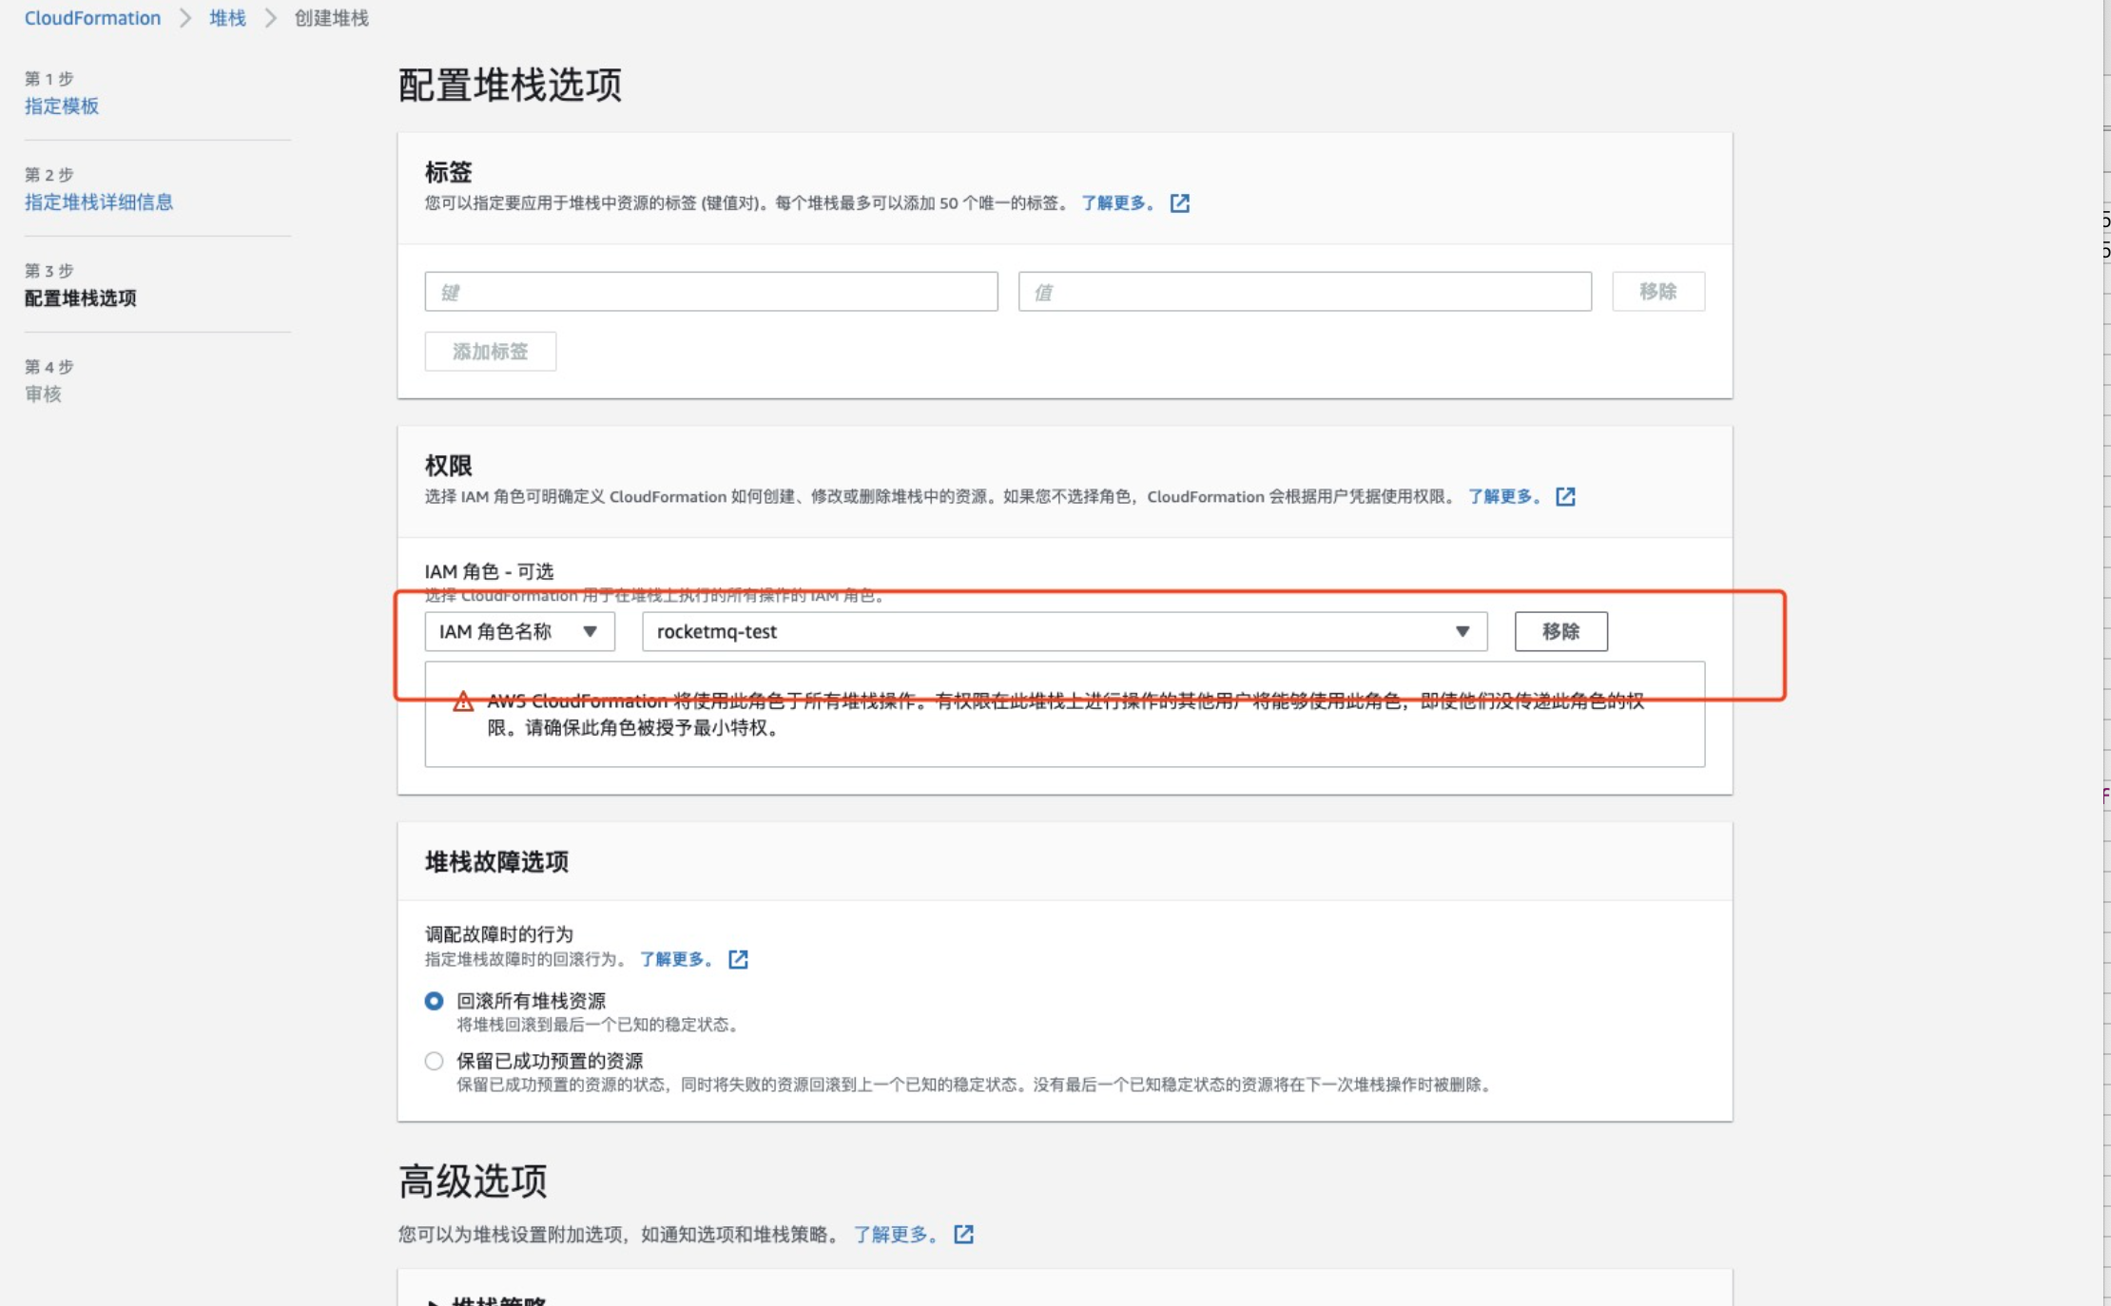Click external link icon under 高级选项

tap(963, 1234)
